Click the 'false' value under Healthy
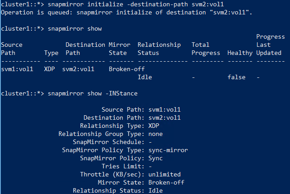Screen dimensions: 290x194 [x=236, y=77]
